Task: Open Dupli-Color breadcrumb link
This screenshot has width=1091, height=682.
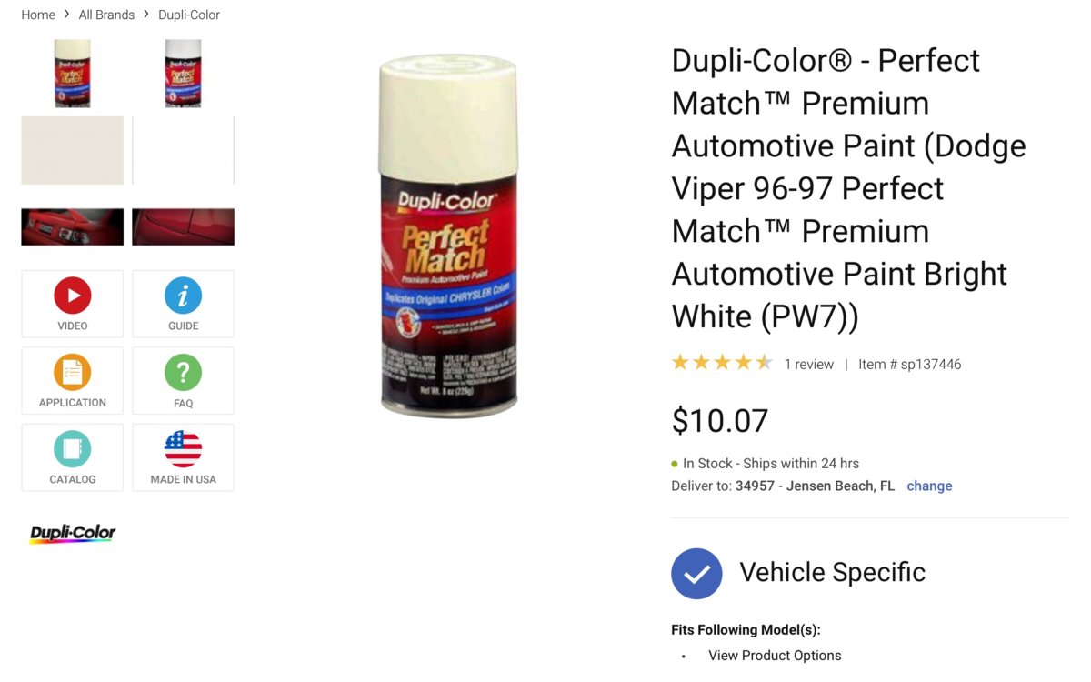Action: point(189,15)
